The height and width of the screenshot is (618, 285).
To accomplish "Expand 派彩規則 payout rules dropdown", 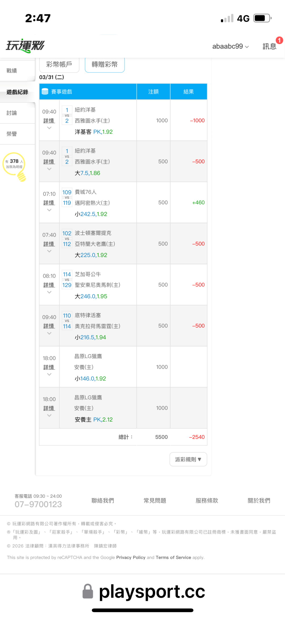I will tap(188, 459).
